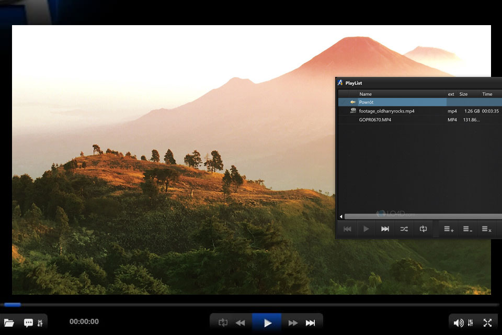Viewport: 502px width, 335px height.
Task: Clear the playlist with x icon
Action: (x=487, y=229)
